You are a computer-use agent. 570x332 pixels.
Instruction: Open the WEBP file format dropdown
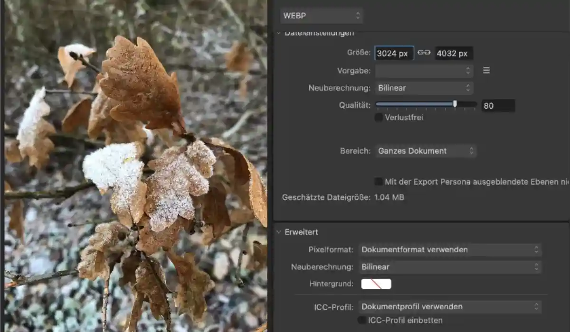click(x=322, y=16)
